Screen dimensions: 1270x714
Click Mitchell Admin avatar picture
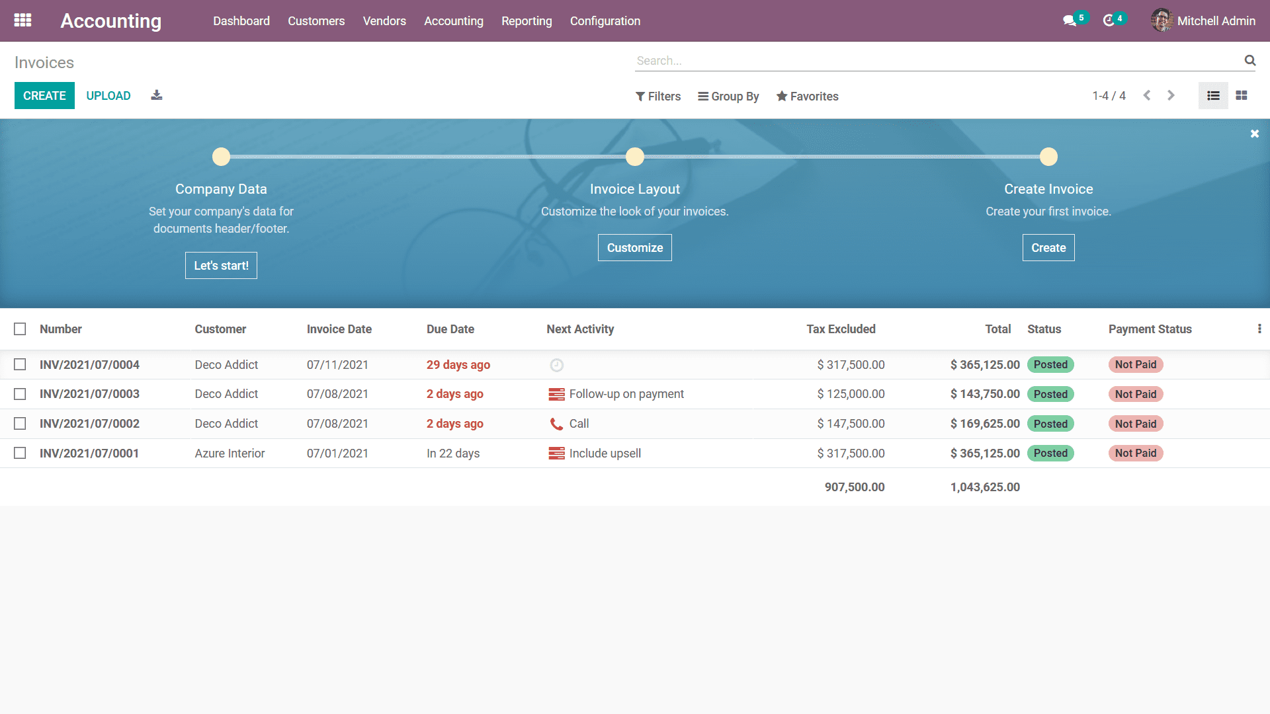coord(1162,20)
